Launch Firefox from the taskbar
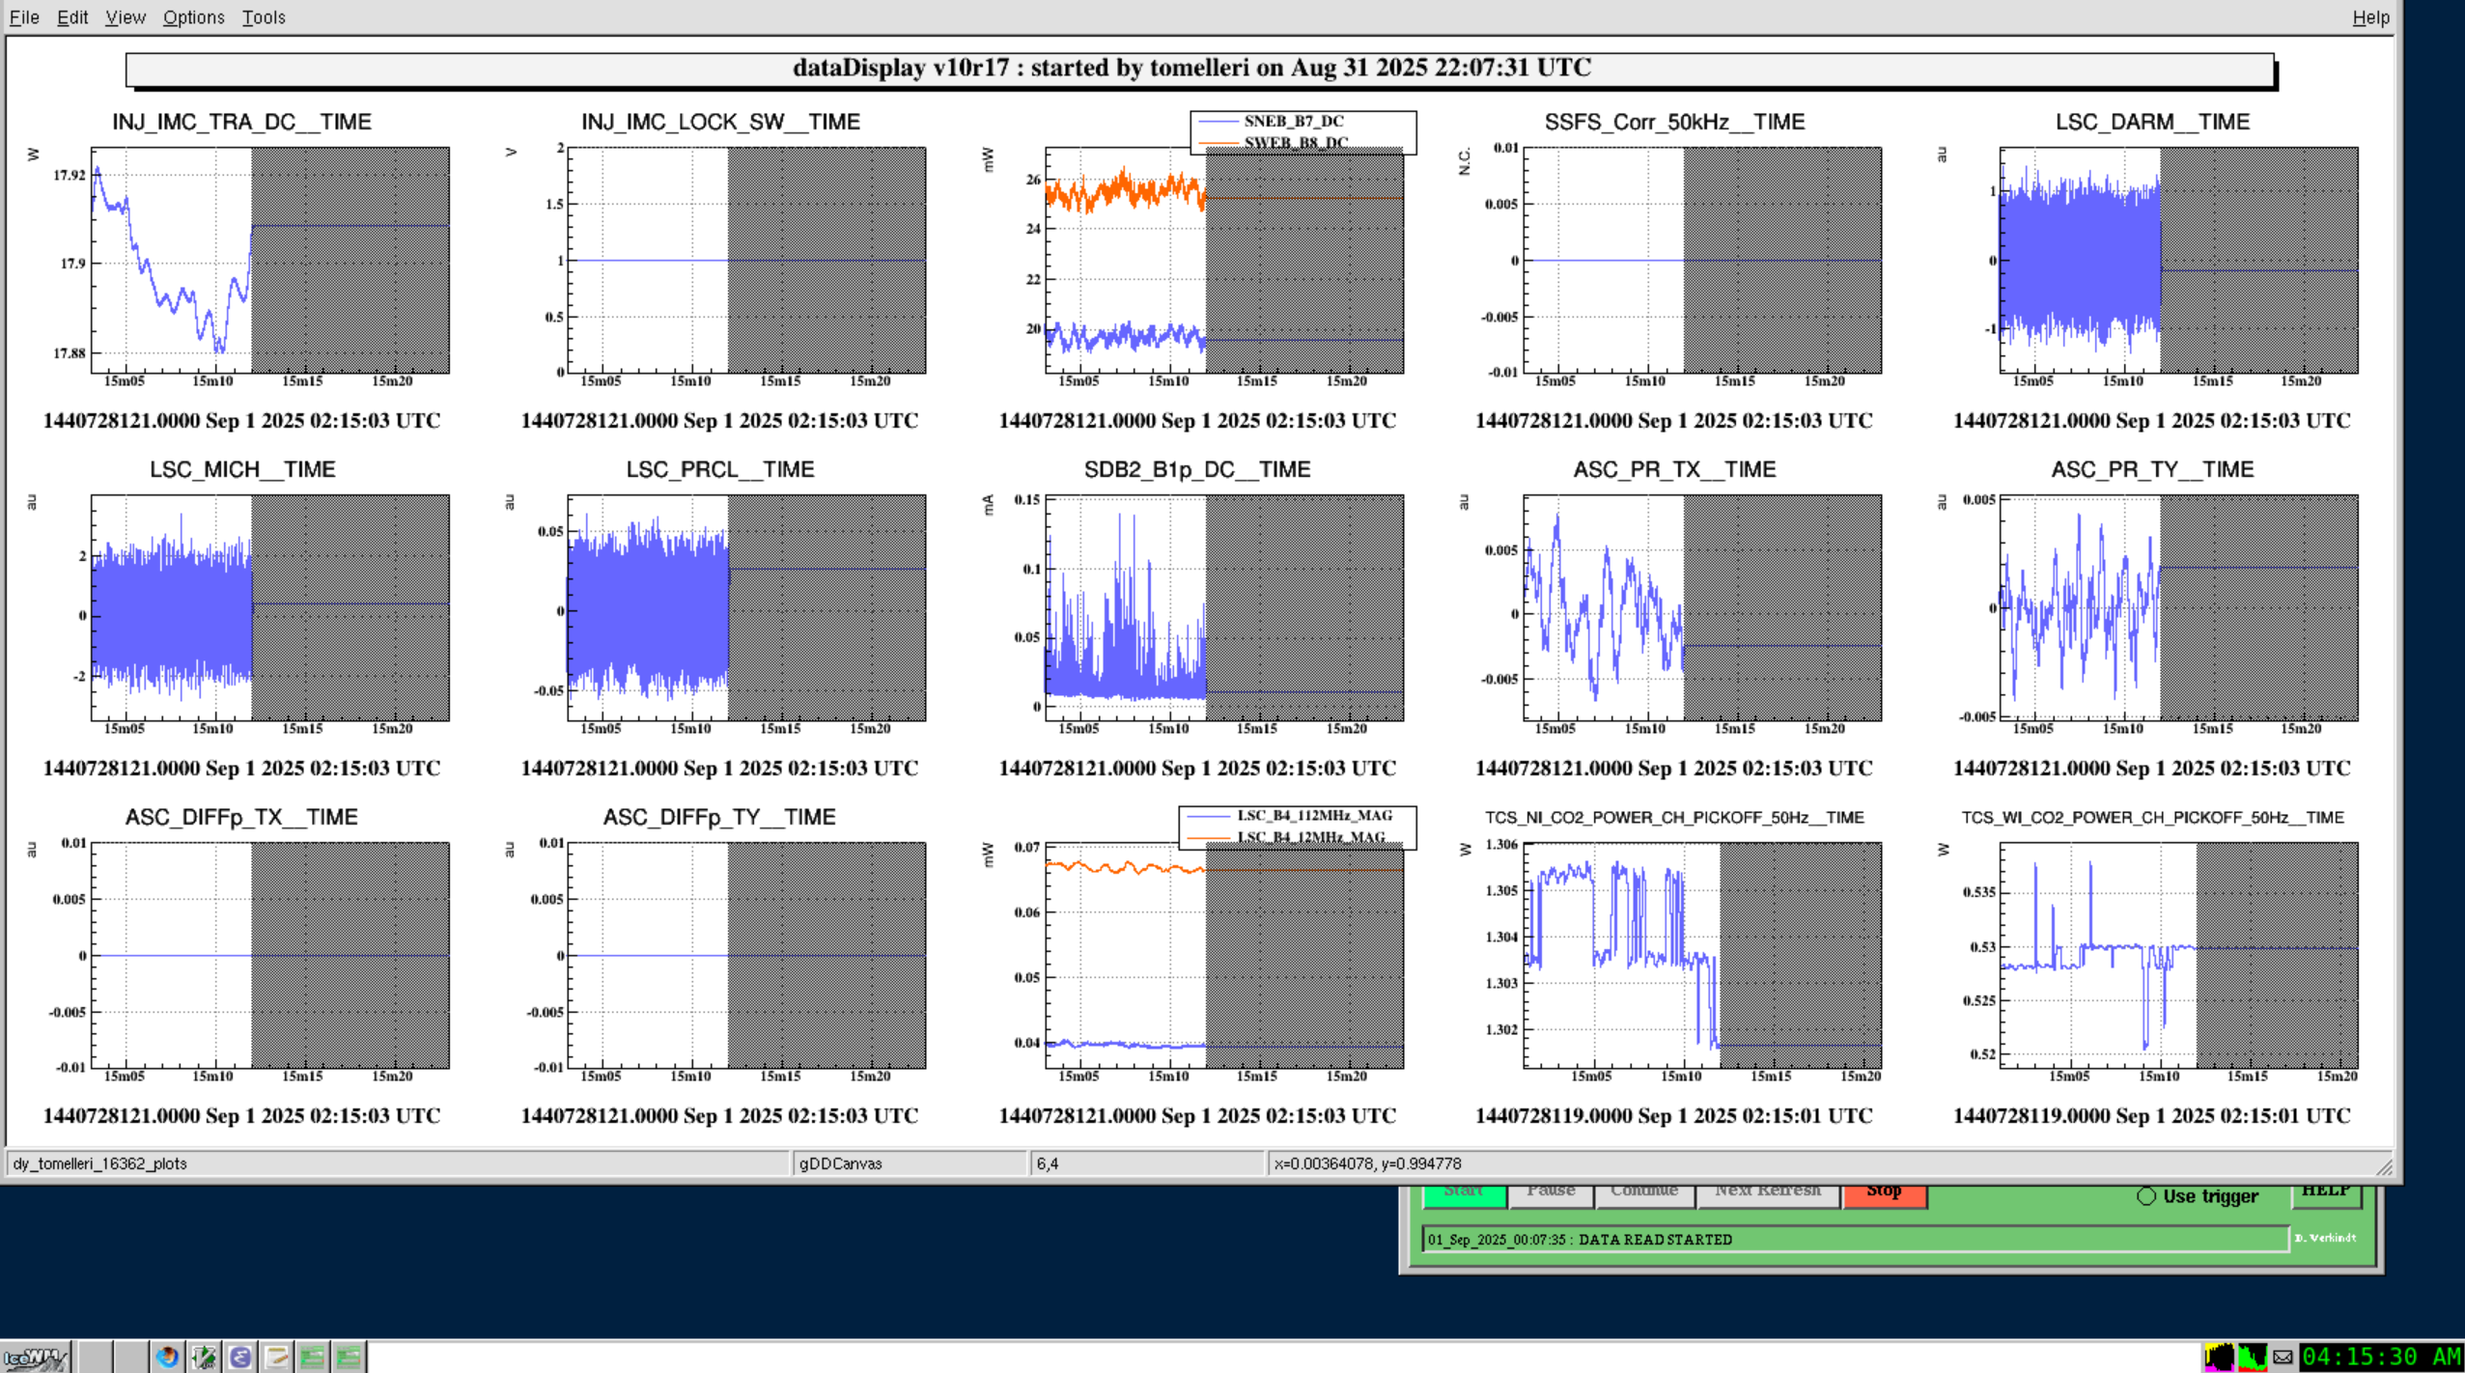2465x1373 pixels. (x=167, y=1358)
